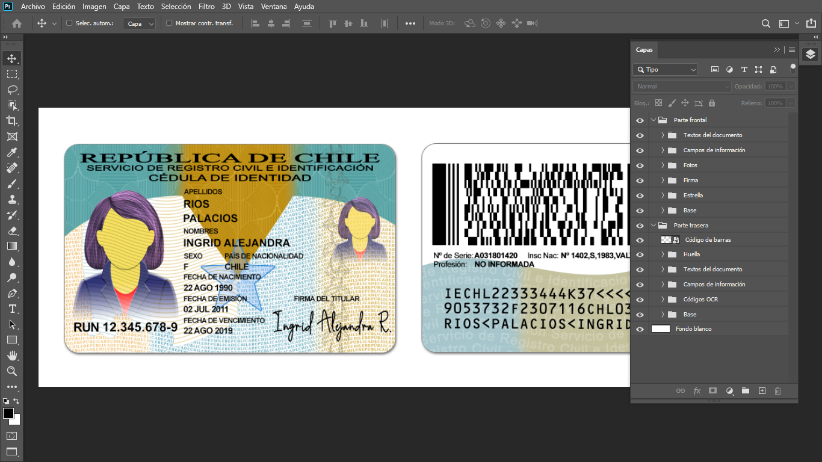Open the search magnifier icon top right
The height and width of the screenshot is (462, 822).
click(x=766, y=23)
